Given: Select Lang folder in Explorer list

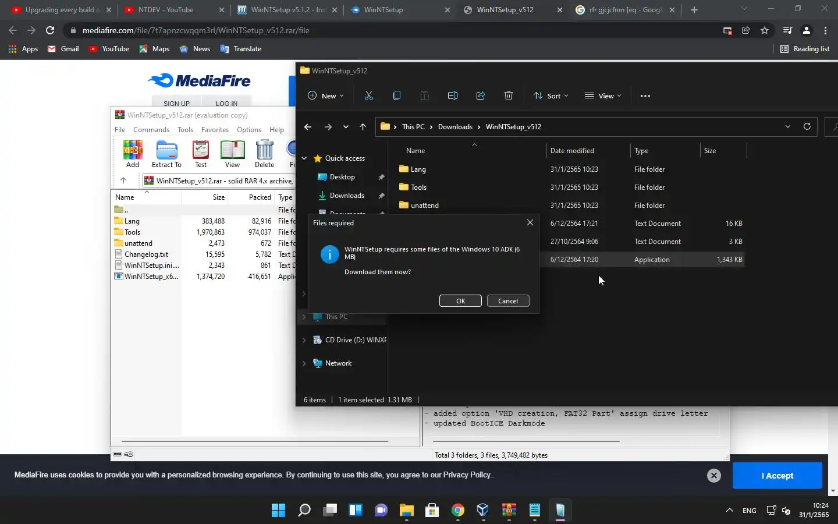Looking at the screenshot, I should (x=418, y=169).
